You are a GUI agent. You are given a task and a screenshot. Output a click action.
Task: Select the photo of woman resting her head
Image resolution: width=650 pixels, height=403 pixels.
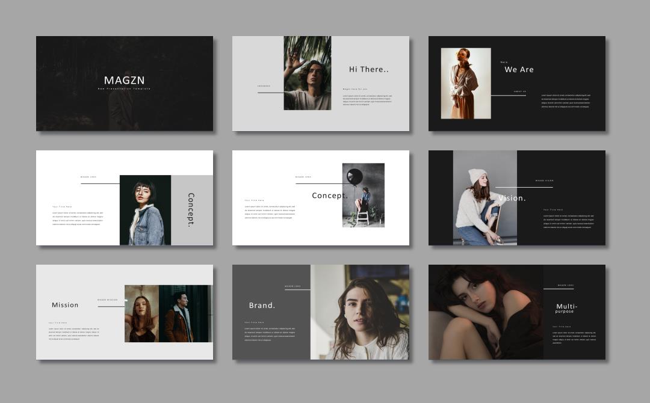tap(485, 312)
